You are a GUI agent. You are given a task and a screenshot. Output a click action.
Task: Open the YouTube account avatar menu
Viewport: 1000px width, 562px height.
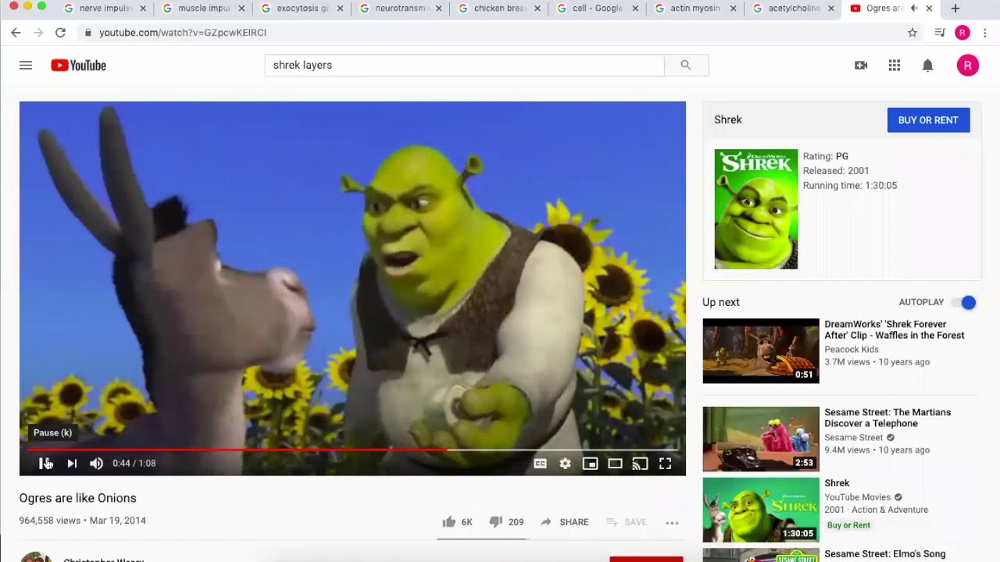click(x=967, y=66)
